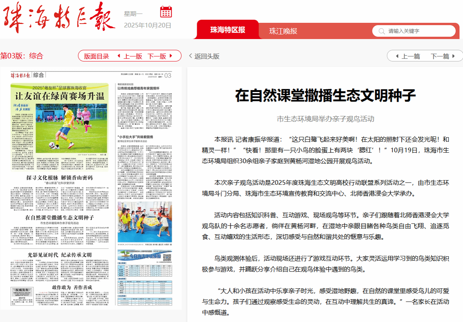Open the 探寻文化根脉 解锁香山密码 article
Image resolution: width=463 pixels, height=322 pixels.
(x=59, y=178)
